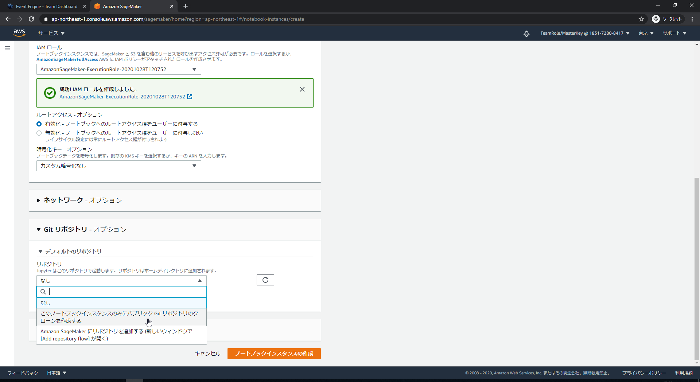This screenshot has width=700, height=382.
Task: Collapse the repository dropdown showing なし
Action: click(x=121, y=281)
